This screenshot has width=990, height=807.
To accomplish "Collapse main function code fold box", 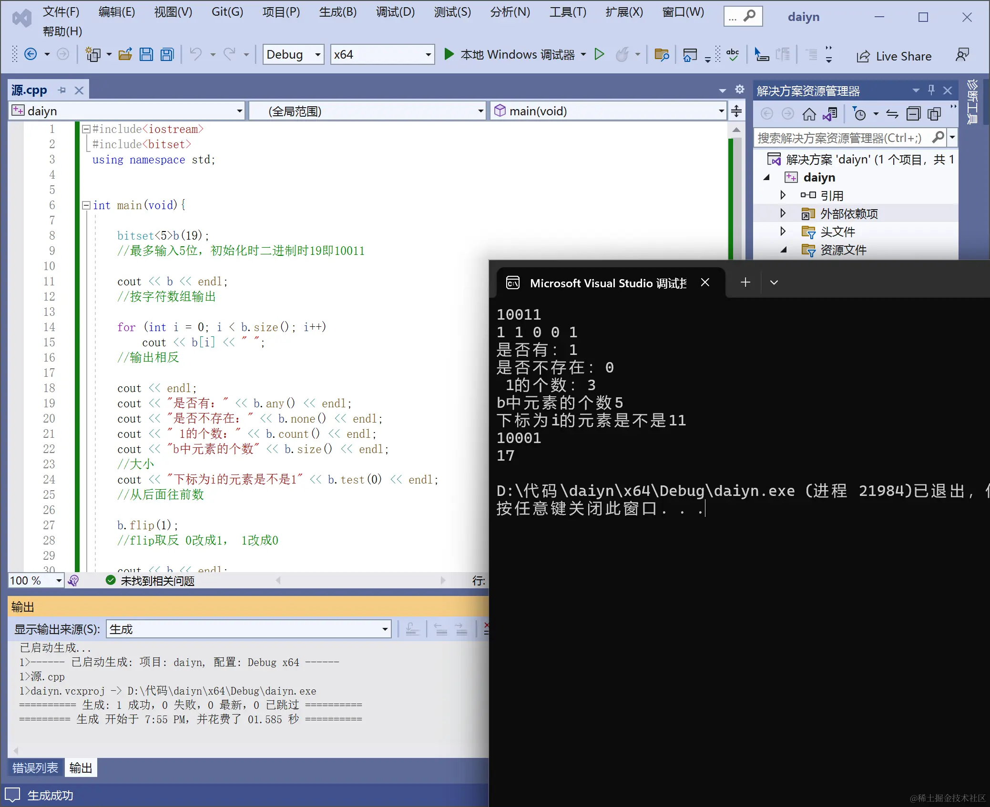I will point(86,205).
